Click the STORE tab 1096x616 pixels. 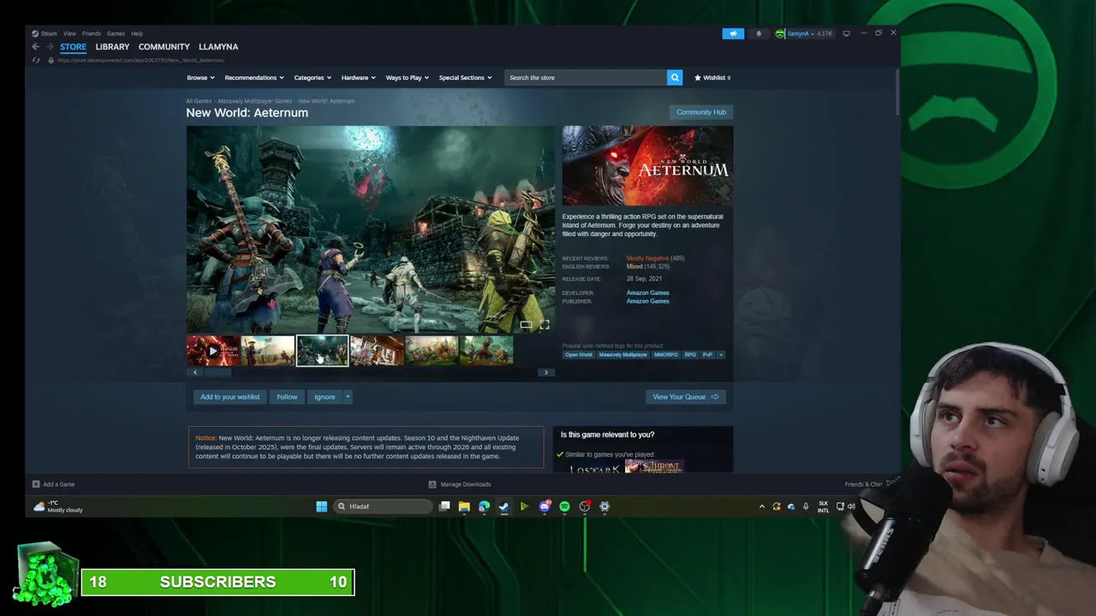(x=73, y=47)
